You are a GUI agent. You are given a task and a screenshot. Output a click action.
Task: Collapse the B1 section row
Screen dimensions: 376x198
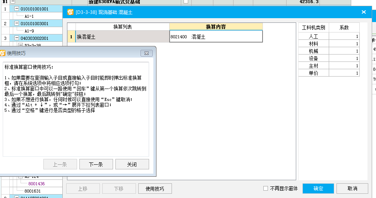(13, 2)
